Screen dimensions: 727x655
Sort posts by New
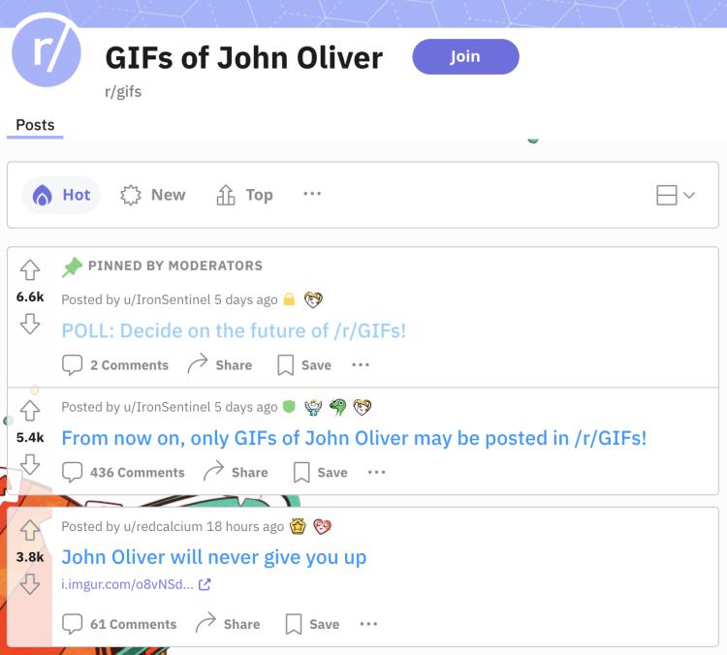(153, 195)
